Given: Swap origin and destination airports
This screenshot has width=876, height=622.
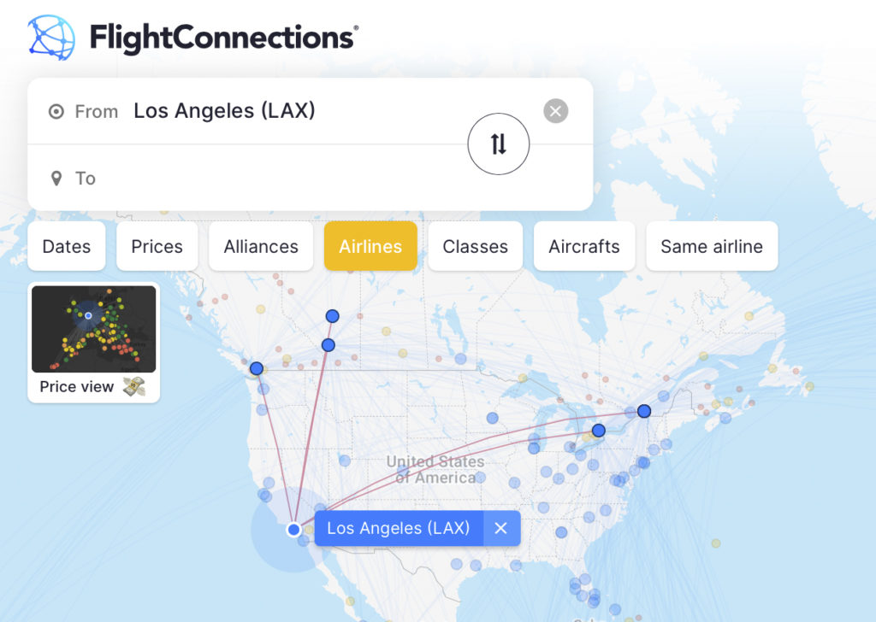Looking at the screenshot, I should [x=499, y=144].
